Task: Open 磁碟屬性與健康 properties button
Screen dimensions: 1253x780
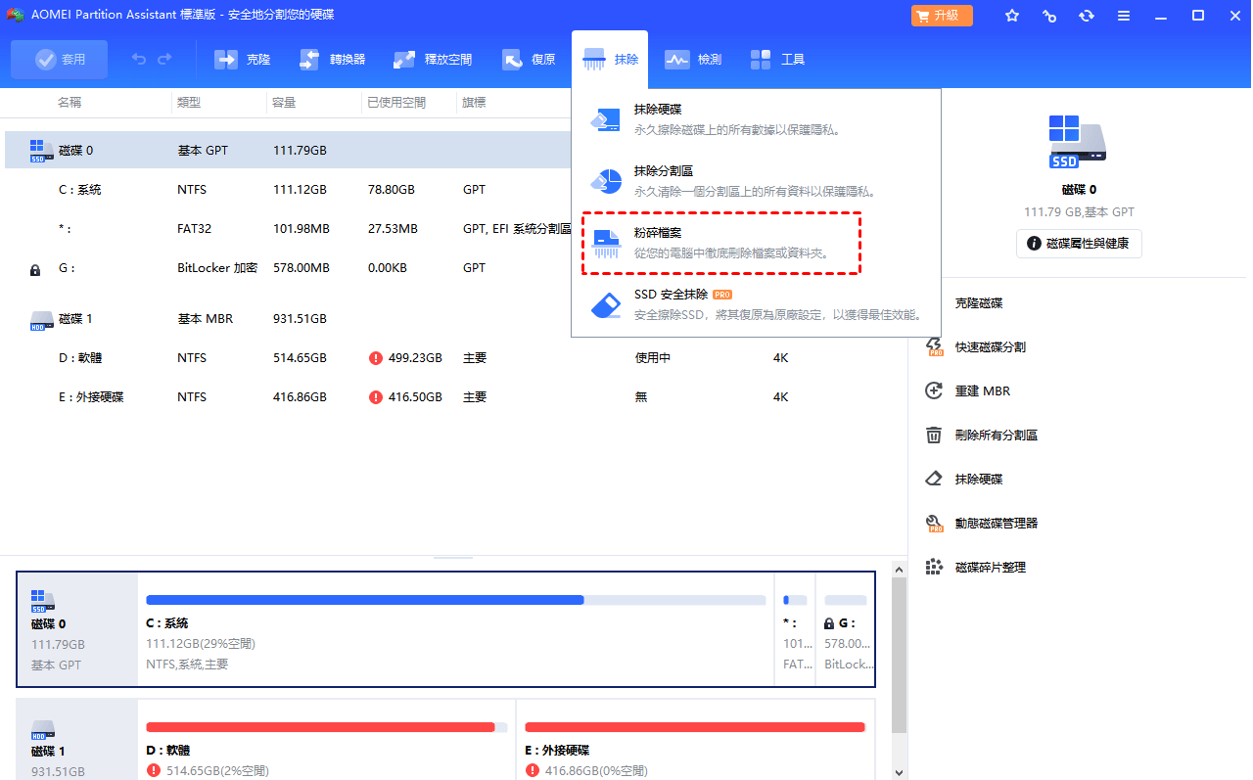Action: (x=1079, y=243)
